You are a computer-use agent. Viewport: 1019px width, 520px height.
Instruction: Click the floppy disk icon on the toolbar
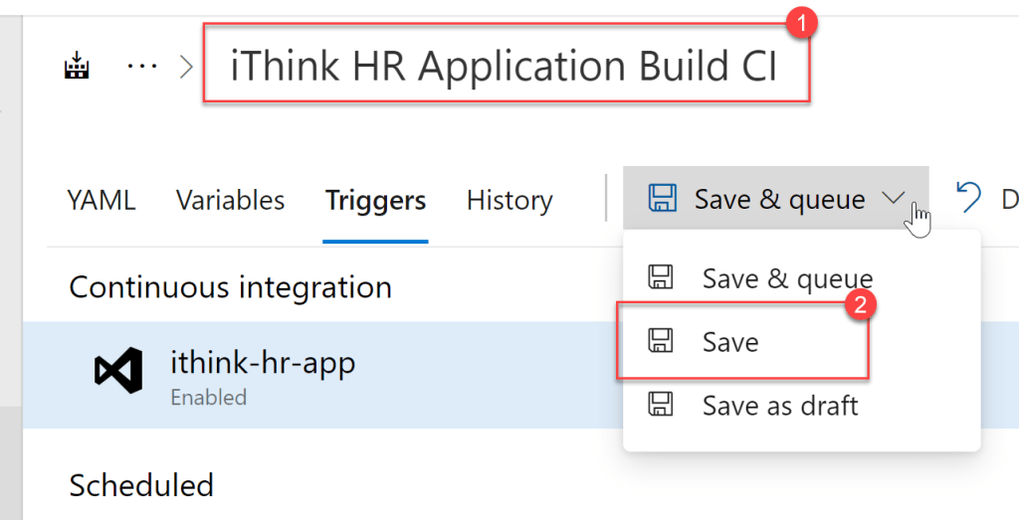click(x=662, y=198)
